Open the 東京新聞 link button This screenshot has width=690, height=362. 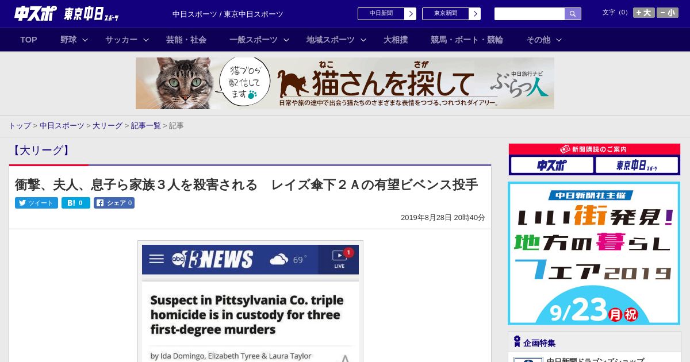click(x=445, y=14)
